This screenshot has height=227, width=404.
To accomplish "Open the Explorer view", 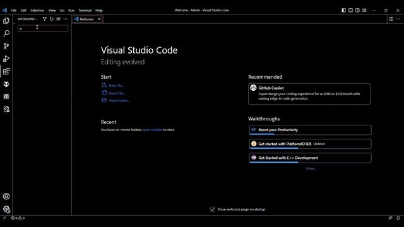I will [x=6, y=21].
